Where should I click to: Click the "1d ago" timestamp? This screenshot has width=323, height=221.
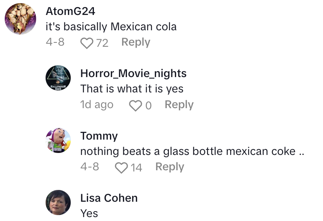(97, 105)
